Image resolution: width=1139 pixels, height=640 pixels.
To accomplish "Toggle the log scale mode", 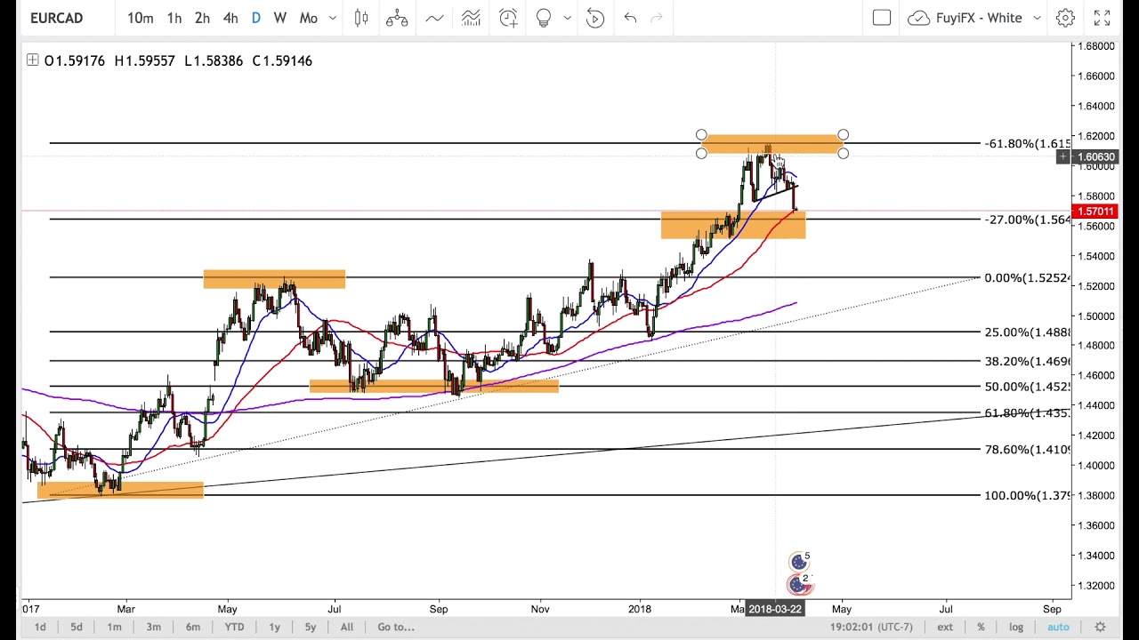I will 1015,627.
